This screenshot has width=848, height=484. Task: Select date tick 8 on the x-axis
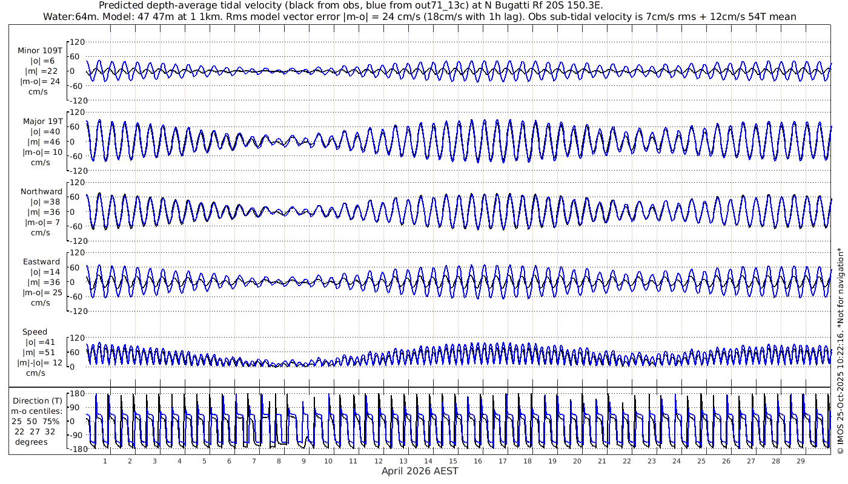tap(279, 461)
